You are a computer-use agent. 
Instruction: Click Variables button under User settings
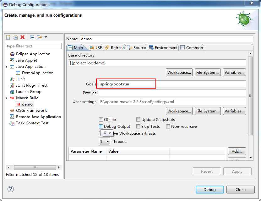pyautogui.click(x=234, y=111)
